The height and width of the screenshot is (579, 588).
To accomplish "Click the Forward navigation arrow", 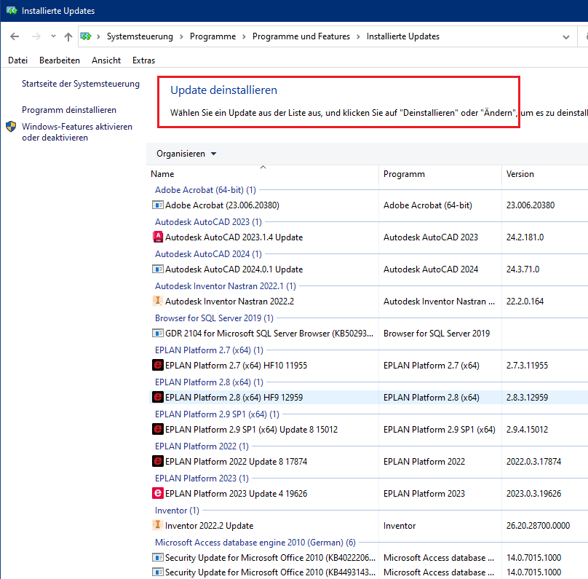I will (x=36, y=36).
